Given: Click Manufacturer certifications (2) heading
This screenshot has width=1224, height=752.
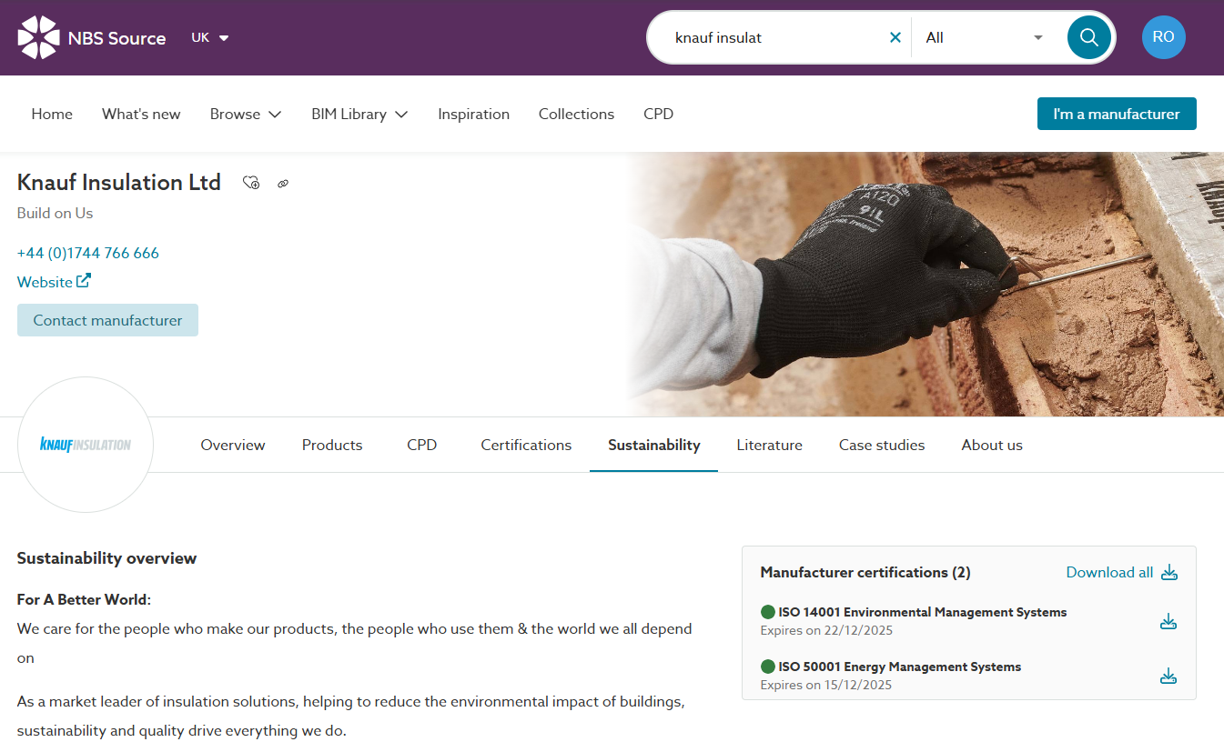Looking at the screenshot, I should point(865,572).
